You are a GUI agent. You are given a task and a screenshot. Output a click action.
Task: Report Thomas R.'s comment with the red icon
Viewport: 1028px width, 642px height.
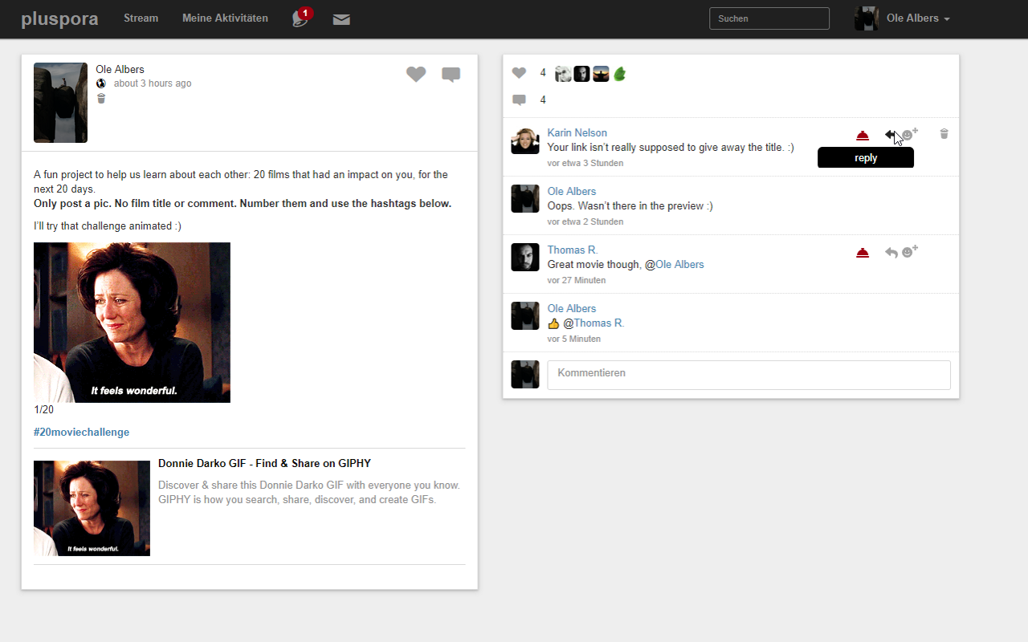[863, 253]
